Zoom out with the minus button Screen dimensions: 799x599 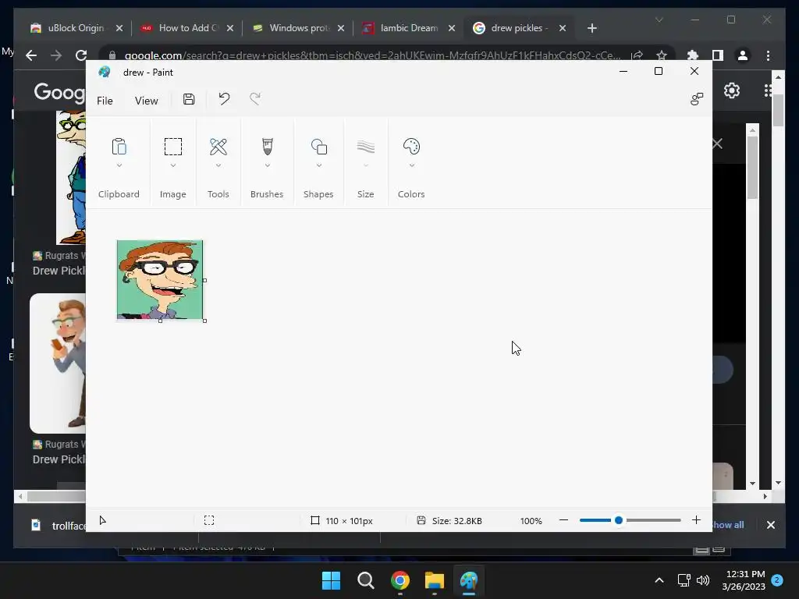tap(563, 520)
